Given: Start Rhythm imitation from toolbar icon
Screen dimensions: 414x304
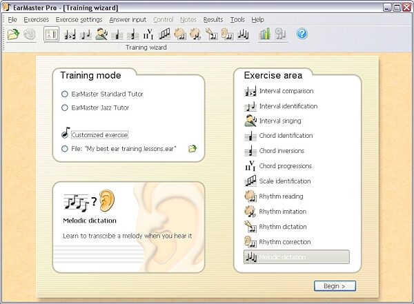Looking at the screenshot, I should pos(195,34).
